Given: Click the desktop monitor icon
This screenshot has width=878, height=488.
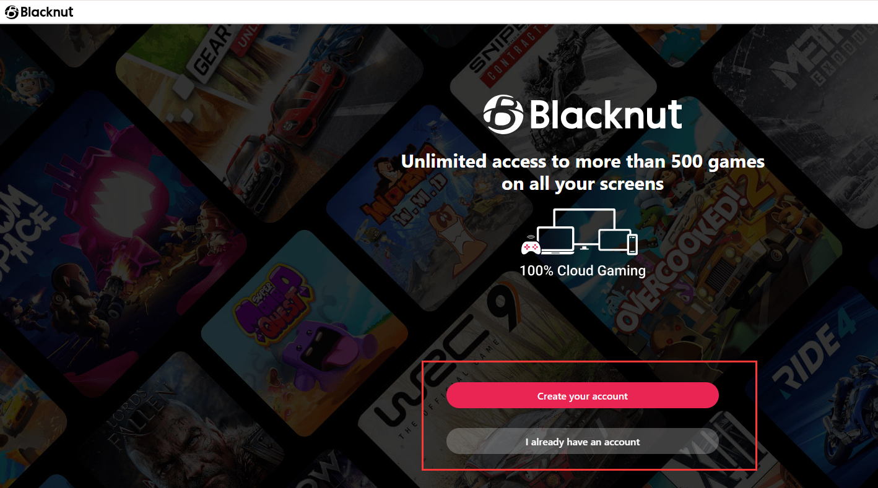Looking at the screenshot, I should (584, 228).
